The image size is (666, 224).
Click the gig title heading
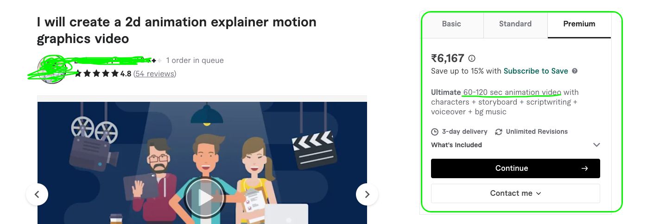177,30
